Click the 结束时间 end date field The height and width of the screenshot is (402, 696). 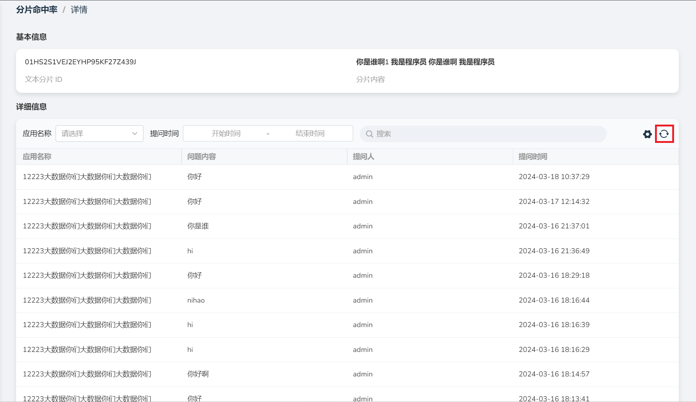tap(310, 134)
